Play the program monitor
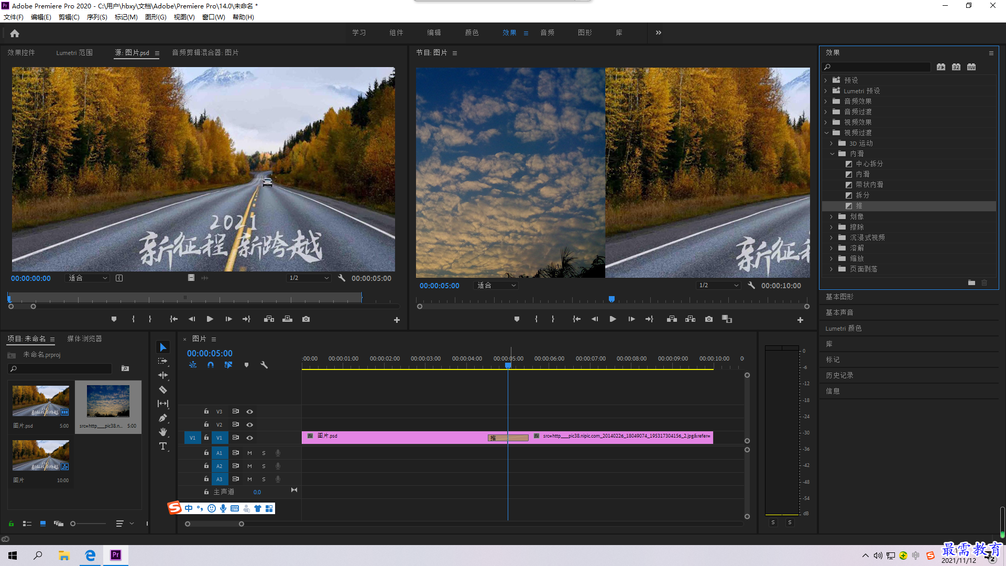The image size is (1006, 566). (x=613, y=319)
